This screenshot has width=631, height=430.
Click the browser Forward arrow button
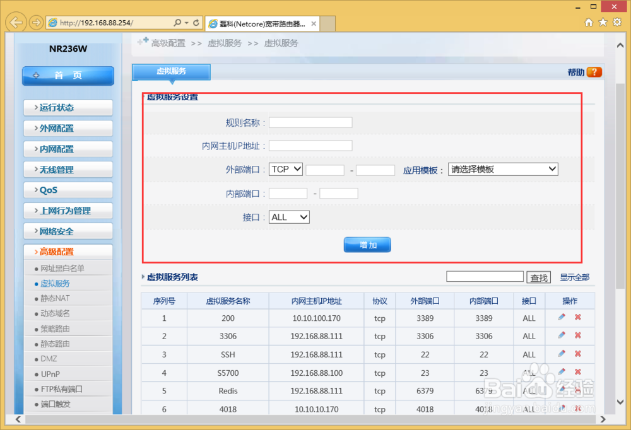click(x=36, y=23)
